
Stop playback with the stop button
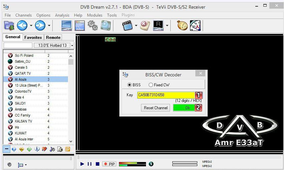pos(97,164)
